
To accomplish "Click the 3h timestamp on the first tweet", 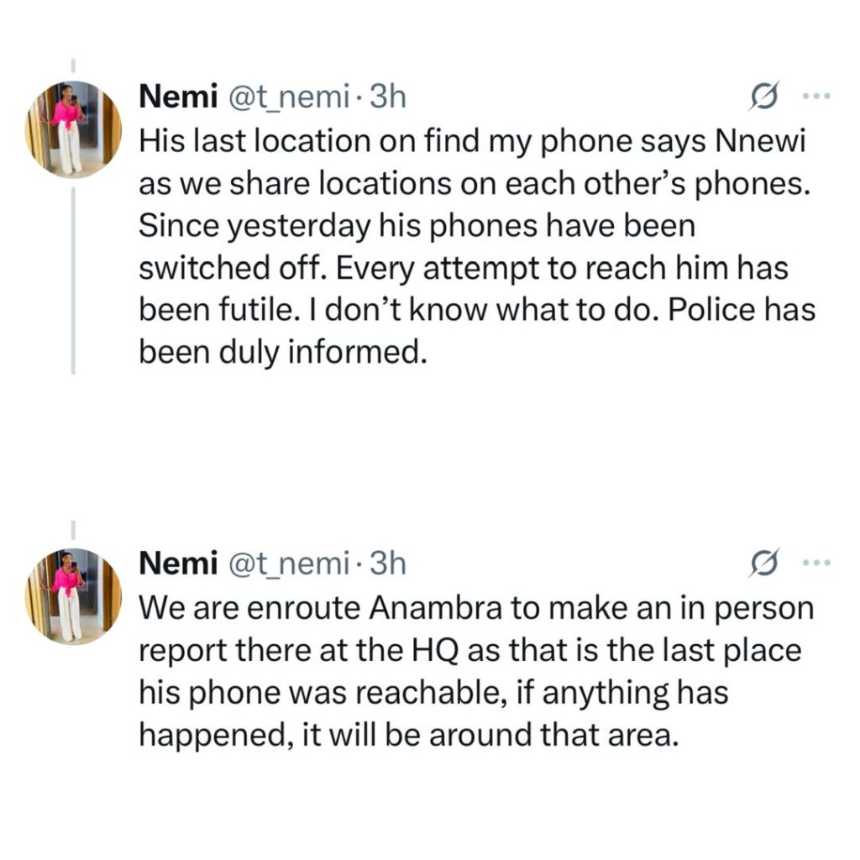I will (387, 97).
